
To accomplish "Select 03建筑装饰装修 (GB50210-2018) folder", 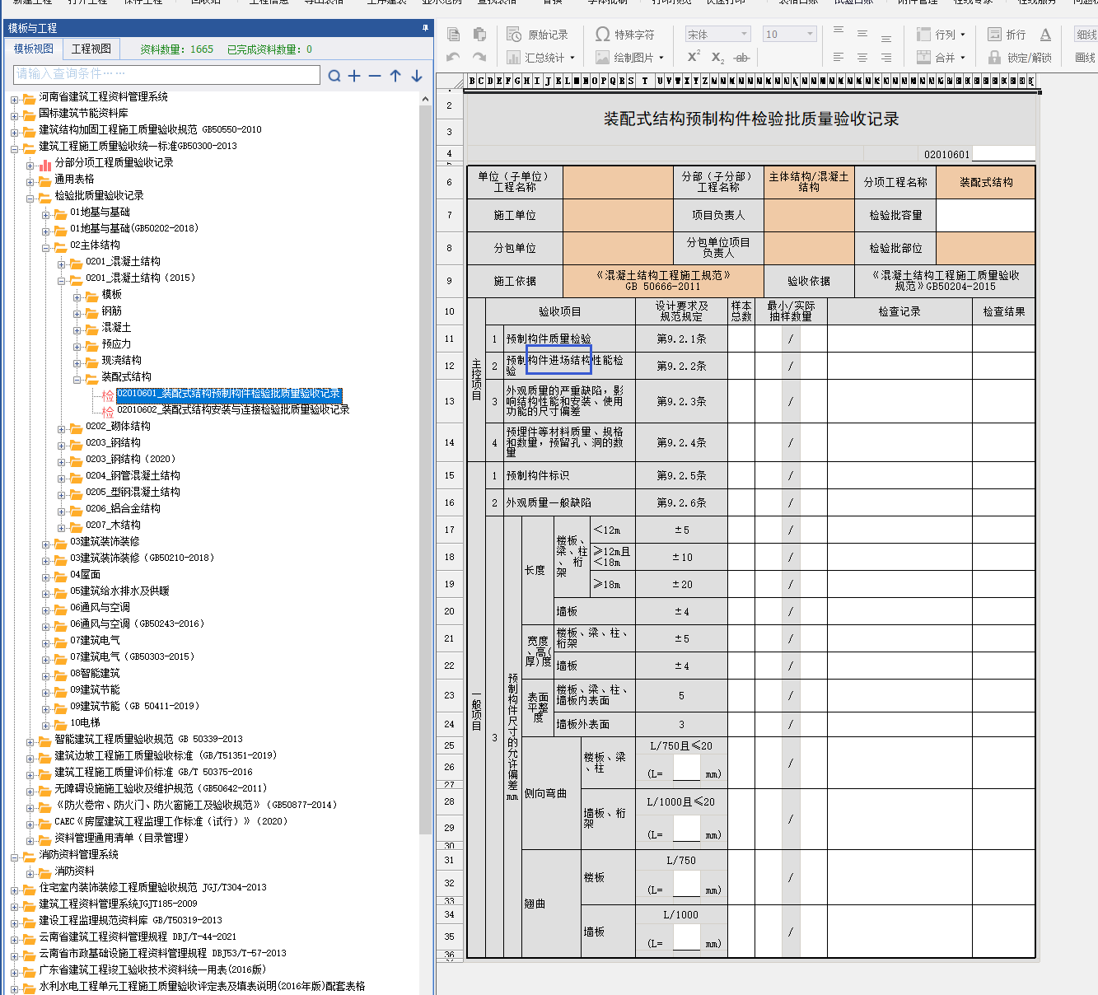I will pyautogui.click(x=144, y=558).
